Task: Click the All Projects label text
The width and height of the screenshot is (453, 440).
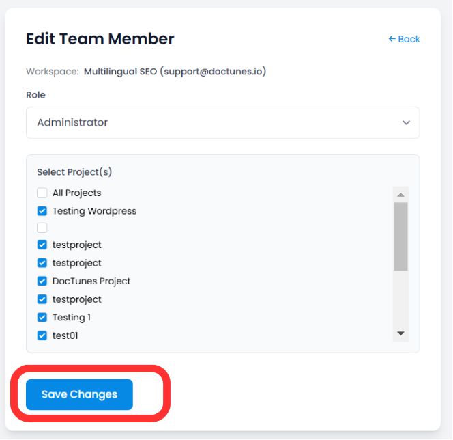Action: click(77, 193)
